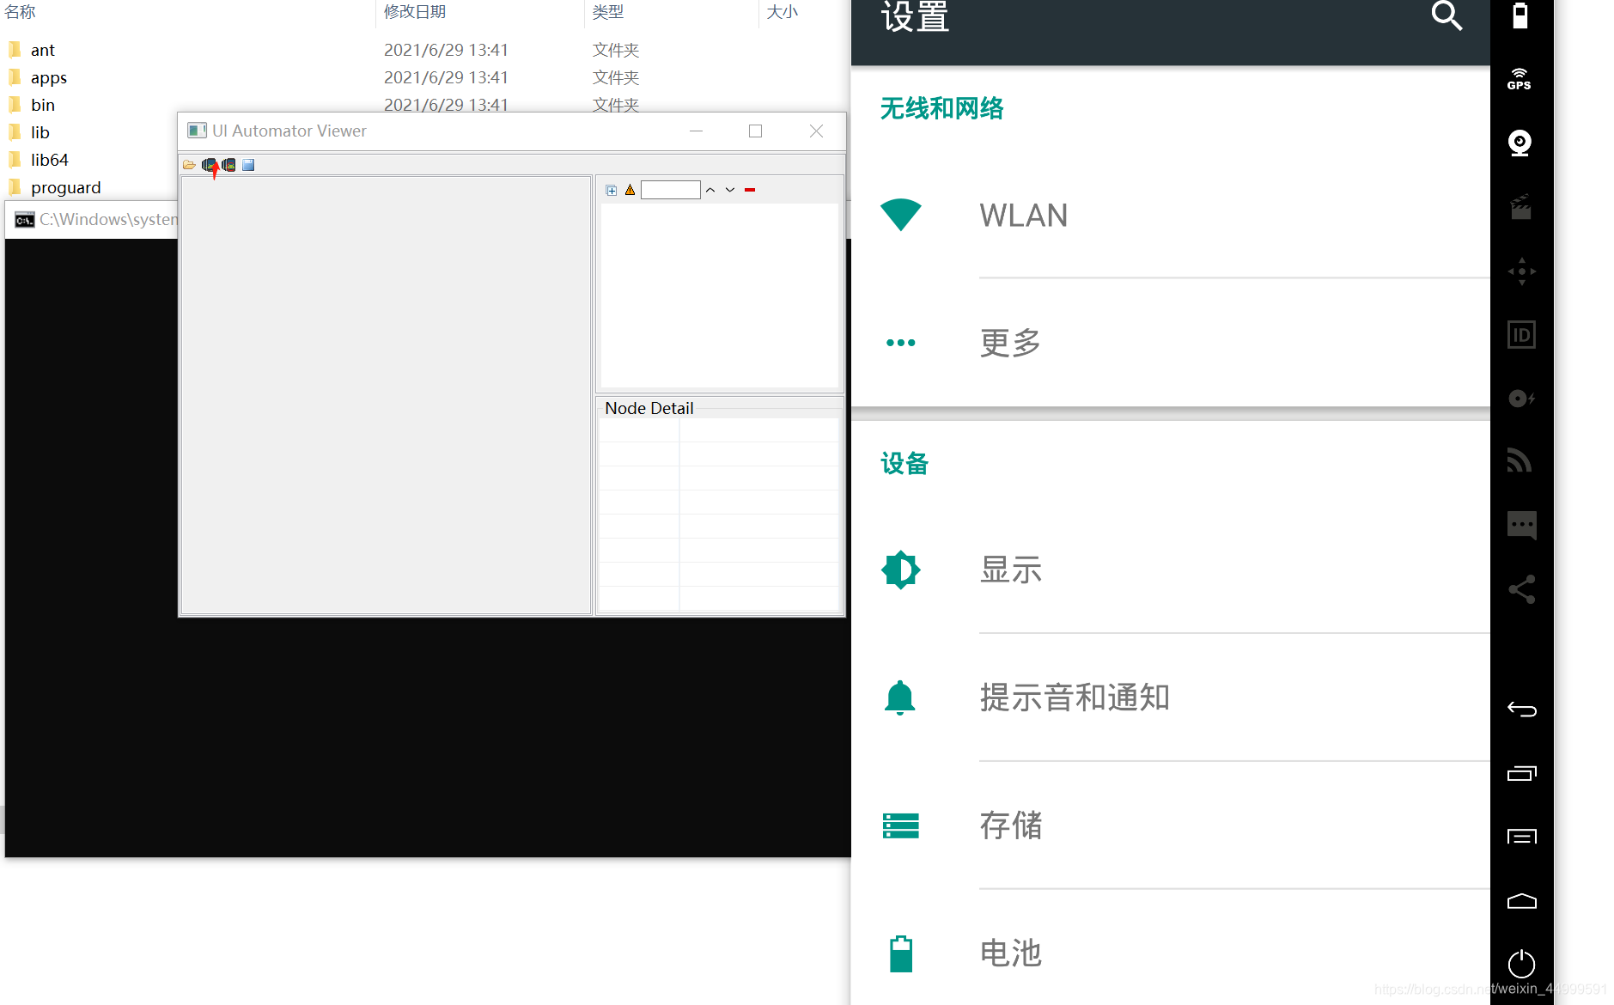
Task: Open the emulator remote control arrows widget
Action: 1521,271
